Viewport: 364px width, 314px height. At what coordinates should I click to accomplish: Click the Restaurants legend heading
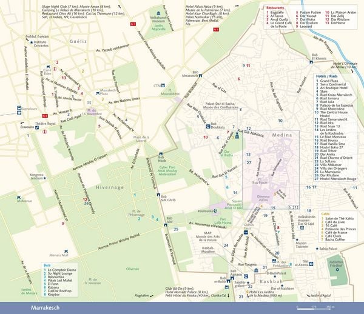275,8
